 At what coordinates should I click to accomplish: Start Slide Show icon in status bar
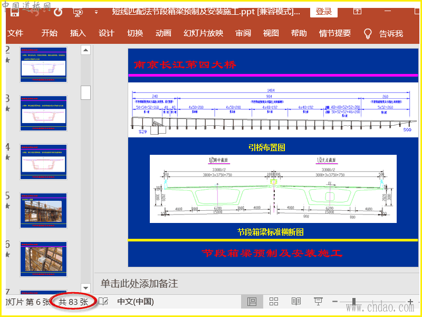coord(319,302)
